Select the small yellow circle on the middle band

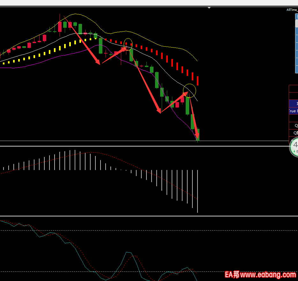pos(128,44)
